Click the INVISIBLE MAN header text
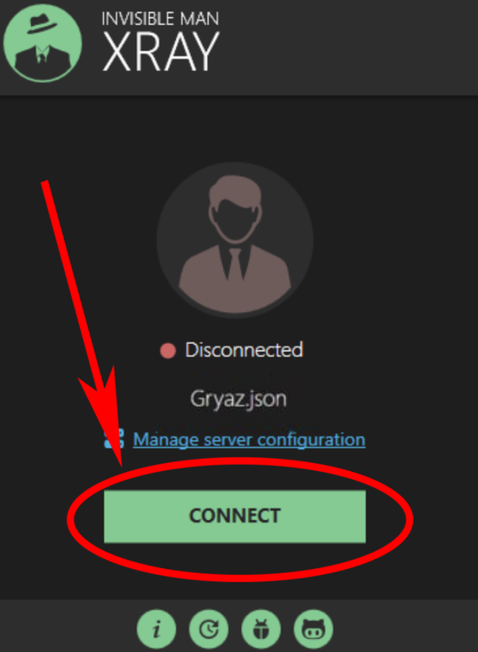The width and height of the screenshot is (478, 652). 160,19
